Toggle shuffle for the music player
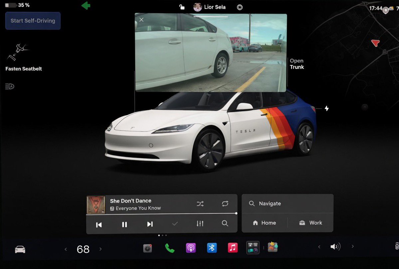399x269 pixels. [x=200, y=204]
